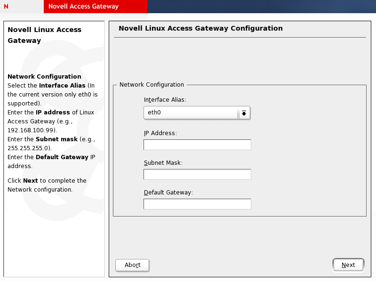Click the Novell Access Gateway title banner
This screenshot has width=376, height=282.
[83, 7]
